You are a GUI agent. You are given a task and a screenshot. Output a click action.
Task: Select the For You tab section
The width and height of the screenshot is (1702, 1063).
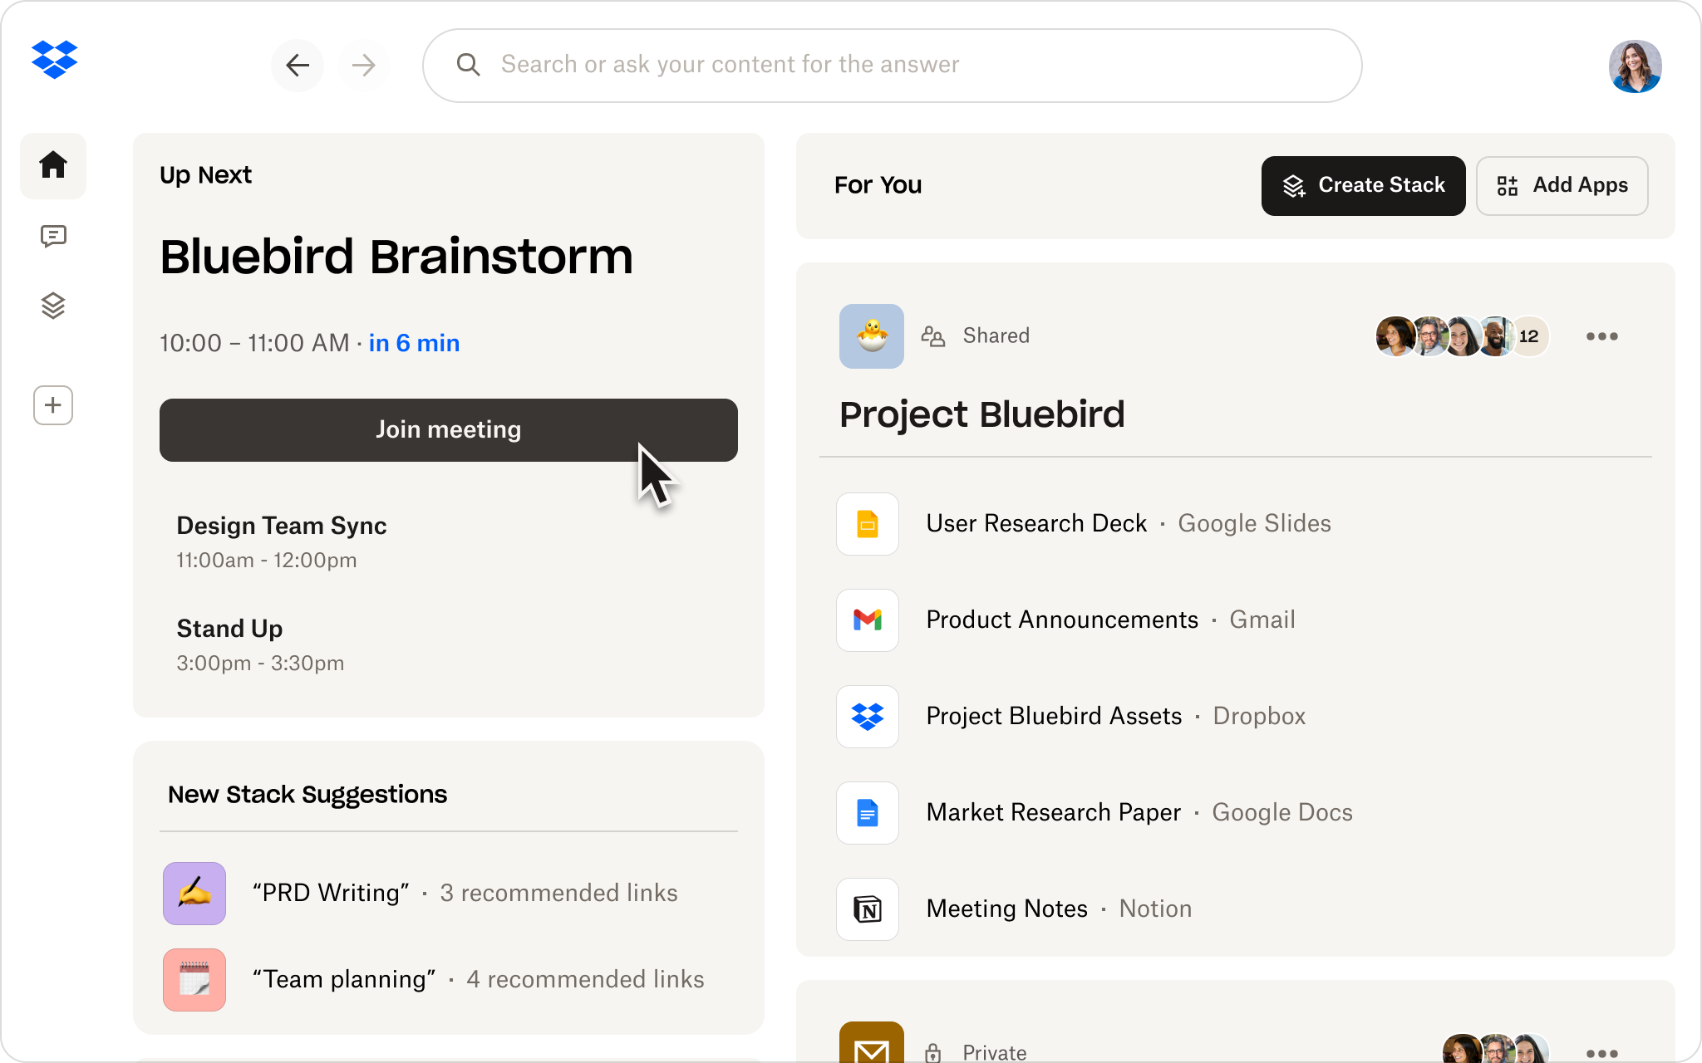pyautogui.click(x=878, y=185)
